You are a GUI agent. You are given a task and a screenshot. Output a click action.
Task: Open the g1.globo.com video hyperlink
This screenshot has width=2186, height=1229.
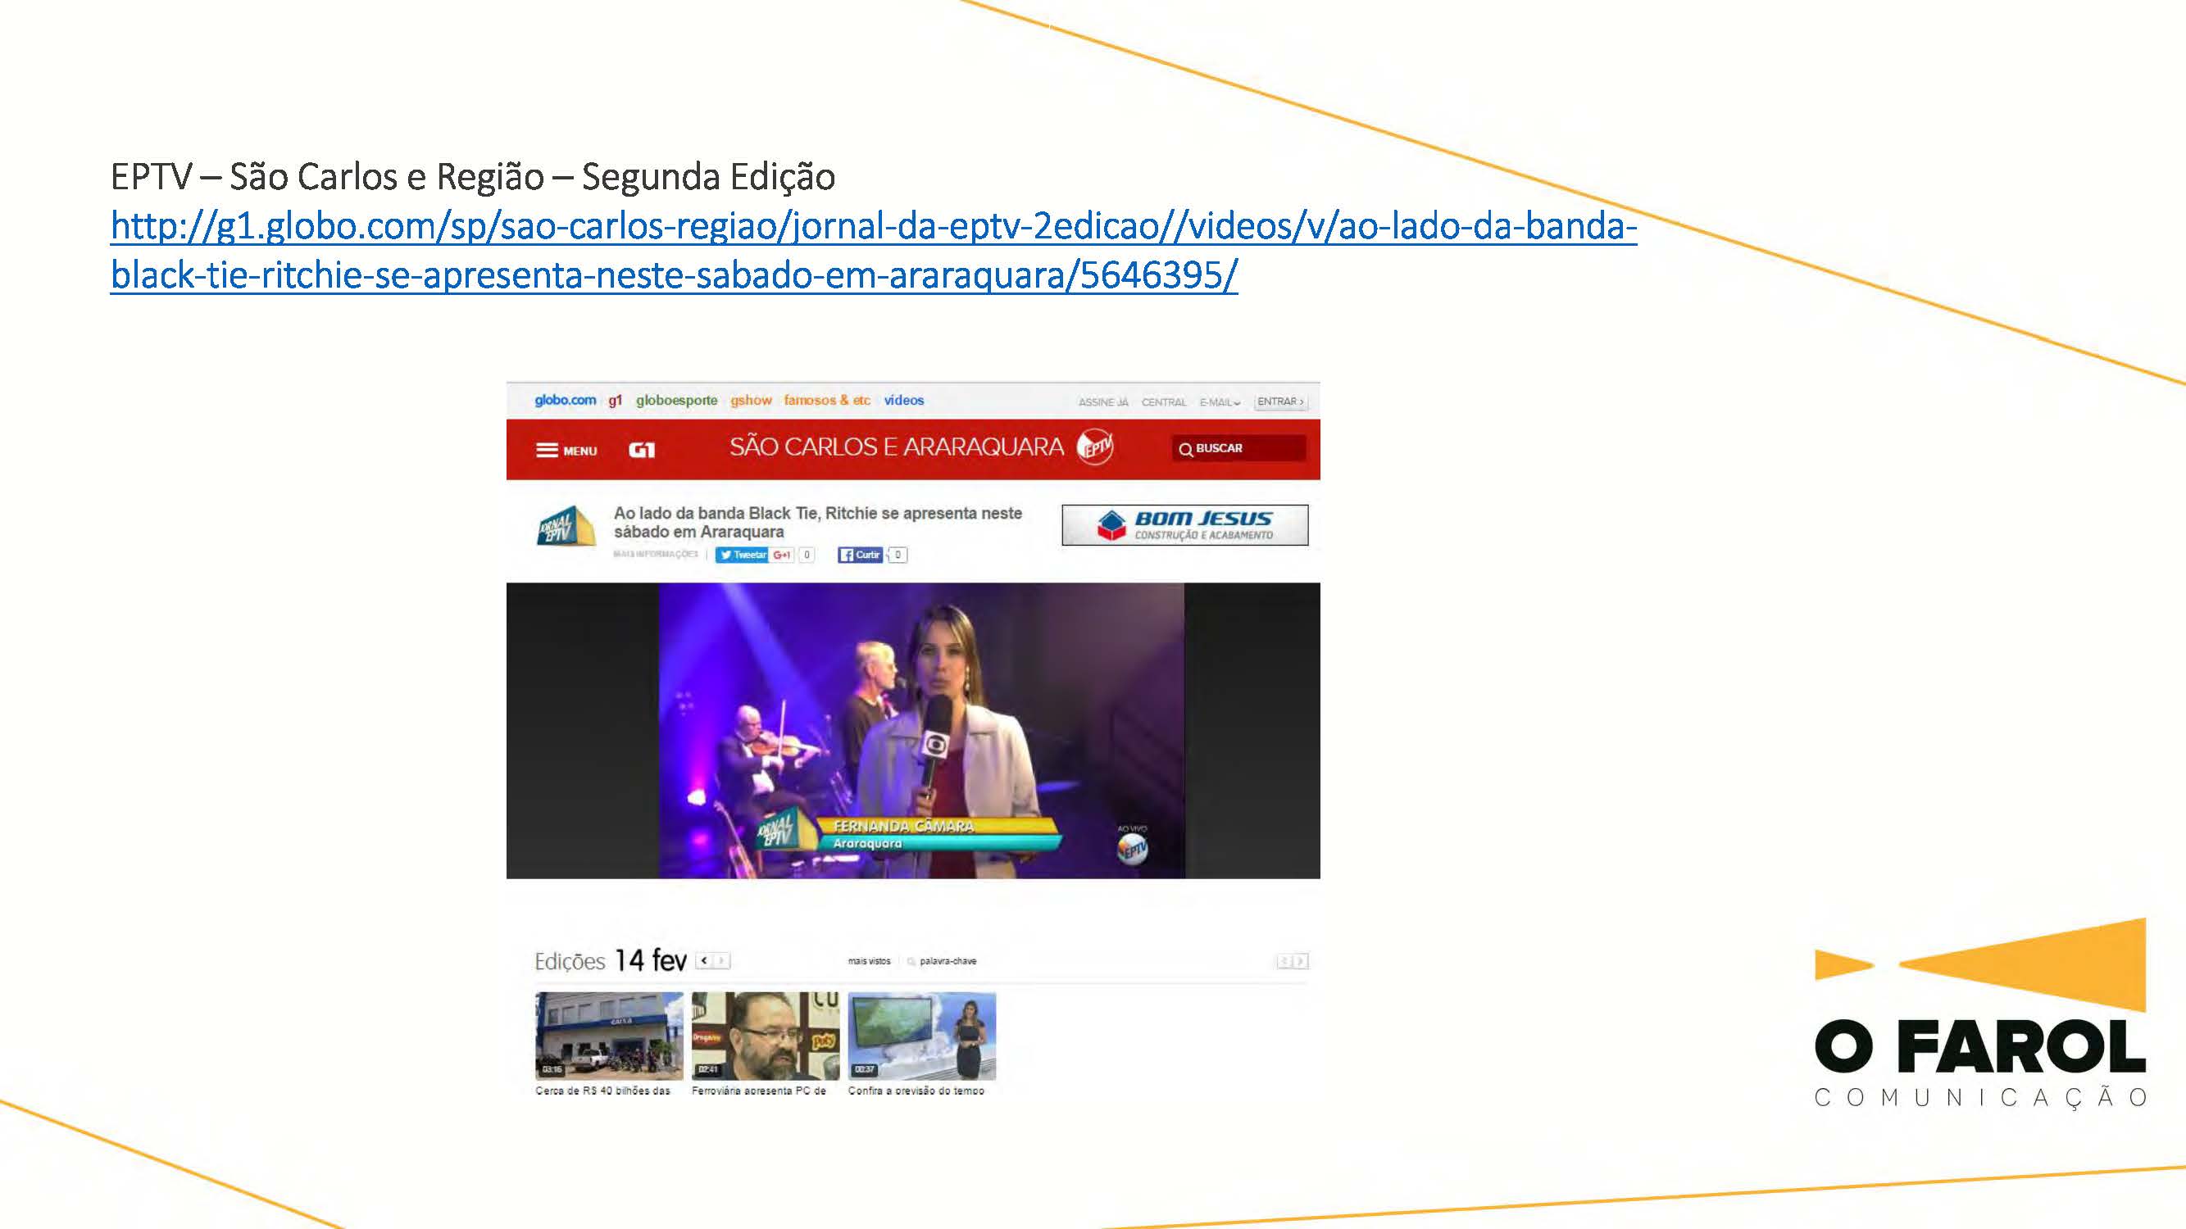tap(873, 251)
